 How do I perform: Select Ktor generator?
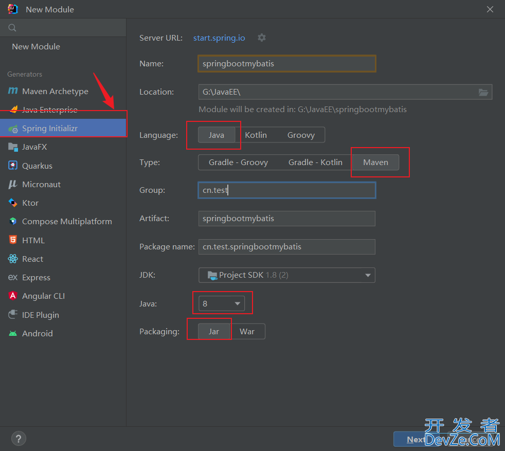(x=63, y=203)
